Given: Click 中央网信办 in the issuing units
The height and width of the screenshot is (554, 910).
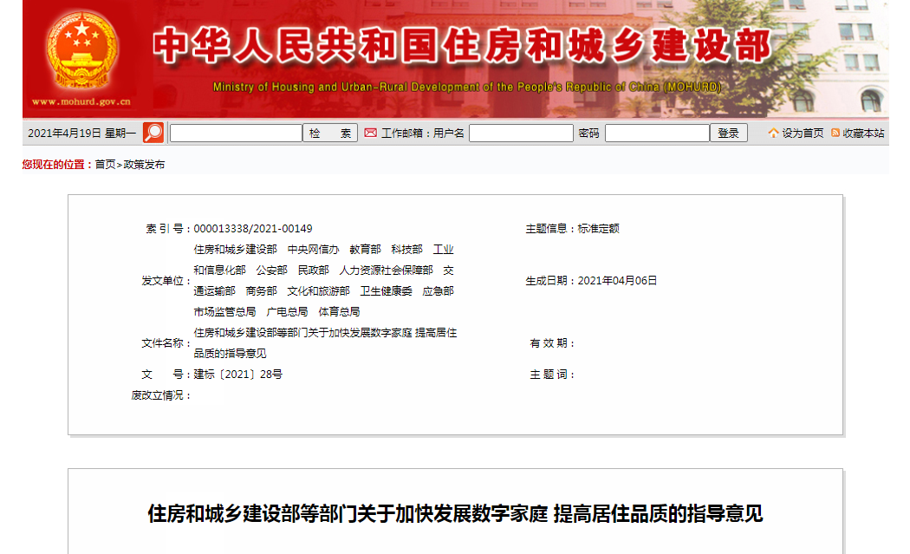Looking at the screenshot, I should click(x=314, y=250).
